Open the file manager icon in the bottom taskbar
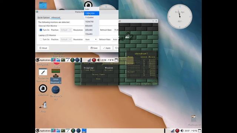This screenshot has width=237, height=133. [x=58, y=130]
